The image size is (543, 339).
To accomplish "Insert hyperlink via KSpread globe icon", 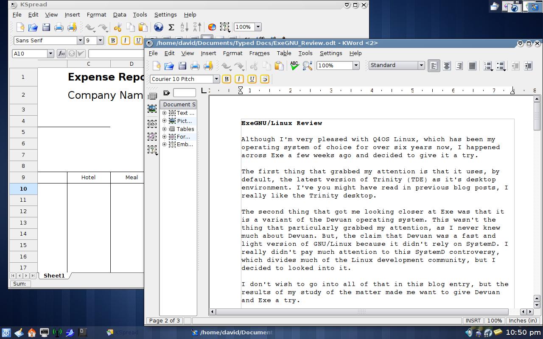I will tap(159, 27).
